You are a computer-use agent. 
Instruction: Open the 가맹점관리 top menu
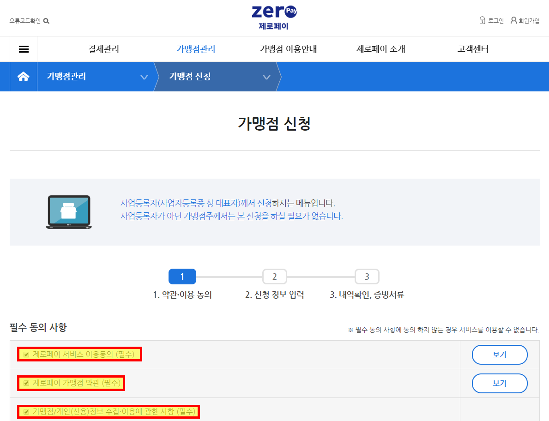(196, 49)
